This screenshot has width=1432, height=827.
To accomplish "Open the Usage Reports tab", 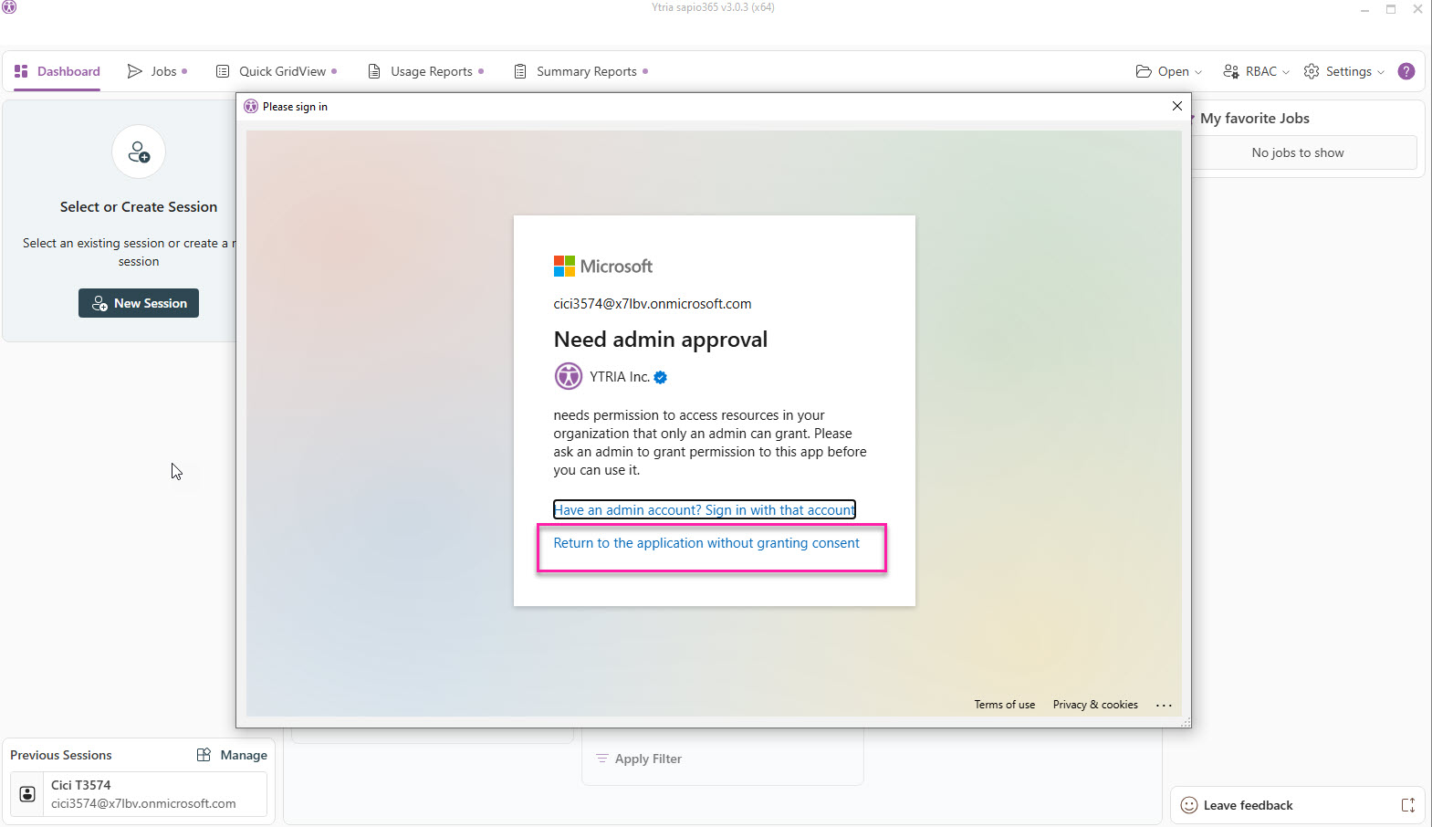I will 424,71.
